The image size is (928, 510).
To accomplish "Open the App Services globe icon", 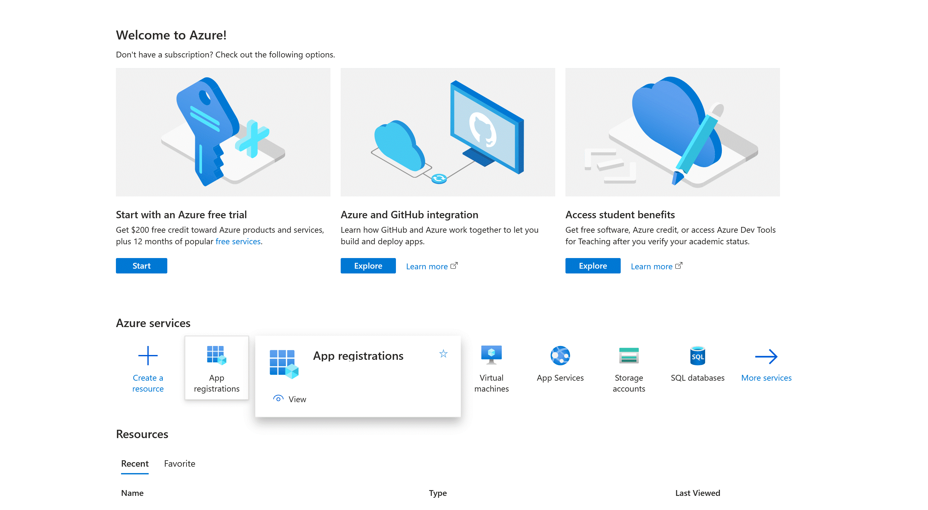I will pyautogui.click(x=560, y=356).
